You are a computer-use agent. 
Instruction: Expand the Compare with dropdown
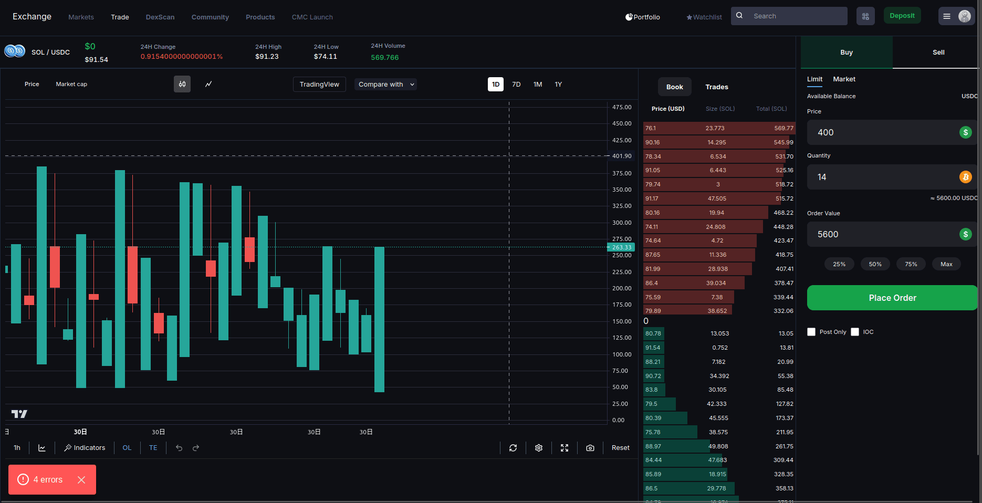coord(385,85)
